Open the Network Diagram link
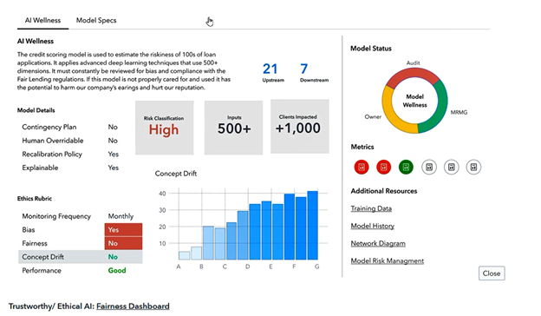The width and height of the screenshot is (541, 316). pyautogui.click(x=378, y=243)
